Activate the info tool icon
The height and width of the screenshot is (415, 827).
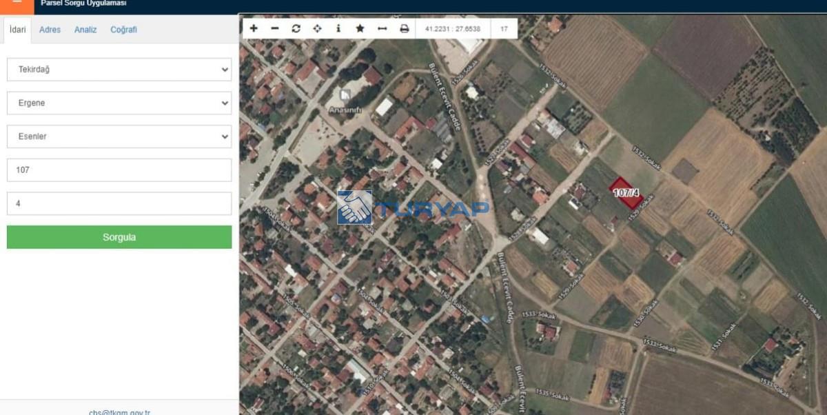pyautogui.click(x=338, y=29)
